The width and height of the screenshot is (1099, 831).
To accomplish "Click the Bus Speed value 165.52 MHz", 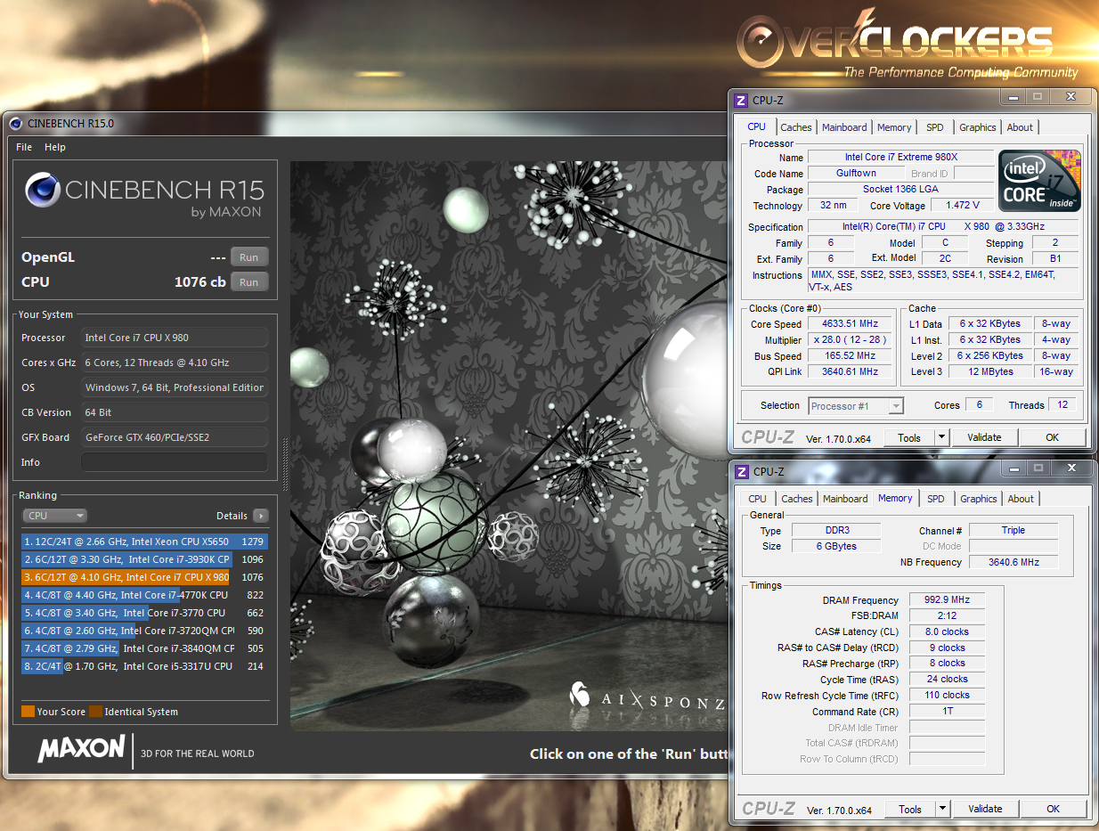I will tap(850, 356).
